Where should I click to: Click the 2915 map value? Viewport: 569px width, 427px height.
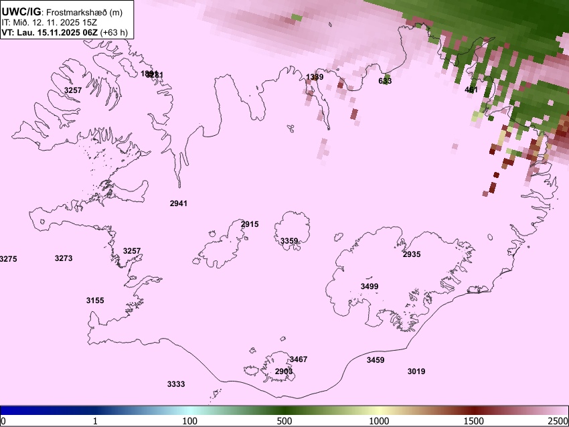pyautogui.click(x=250, y=224)
